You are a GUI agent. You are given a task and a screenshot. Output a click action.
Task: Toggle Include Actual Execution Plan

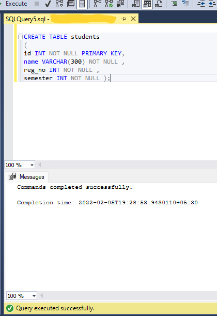98,4
